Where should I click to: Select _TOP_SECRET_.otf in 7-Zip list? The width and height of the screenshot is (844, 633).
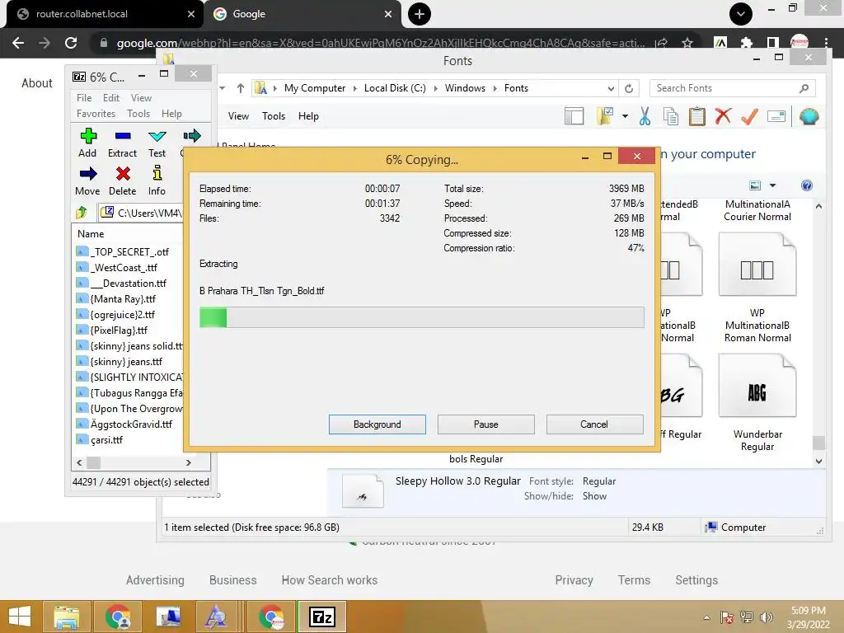pos(129,252)
